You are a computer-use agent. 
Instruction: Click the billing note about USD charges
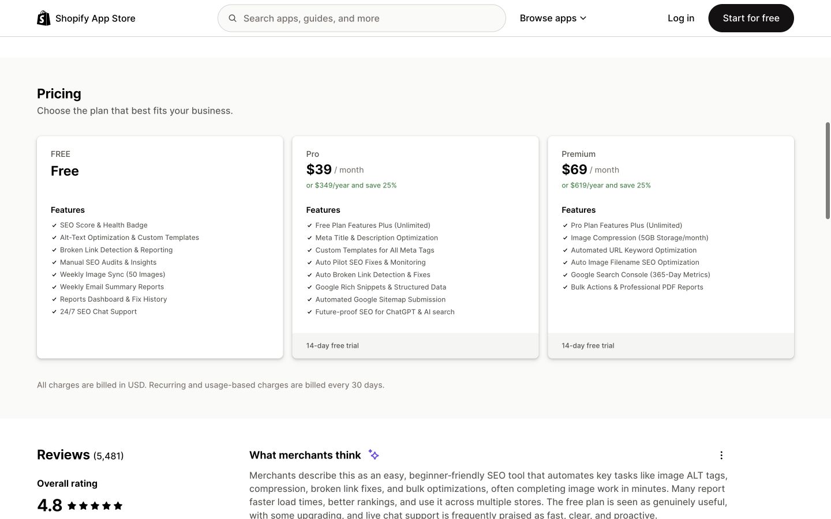click(211, 385)
